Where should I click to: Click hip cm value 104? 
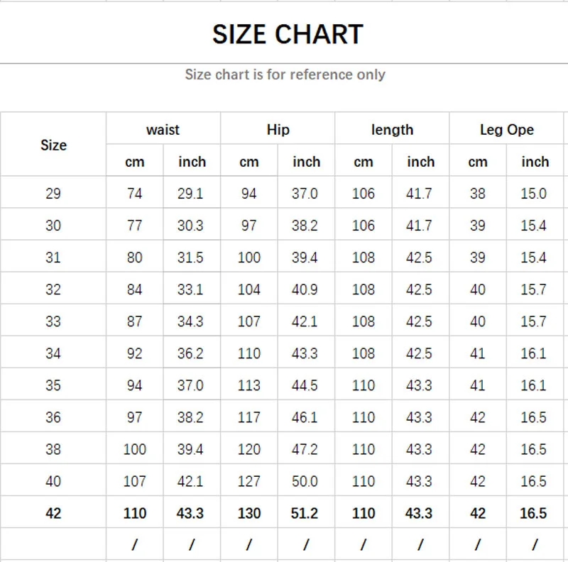(249, 290)
